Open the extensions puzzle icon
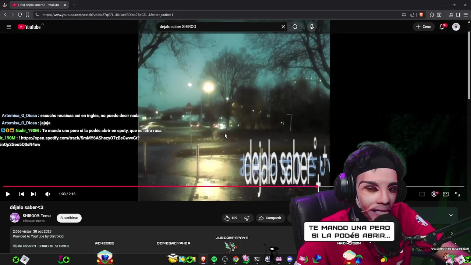This screenshot has width=471, height=265. pyautogui.click(x=432, y=15)
